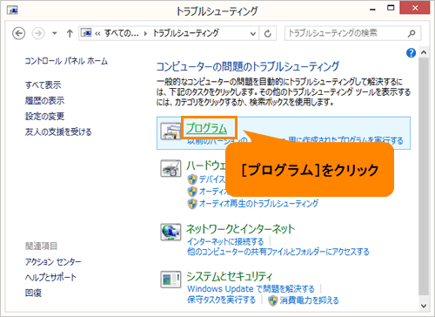Click the system and security category icon

[x=171, y=280]
